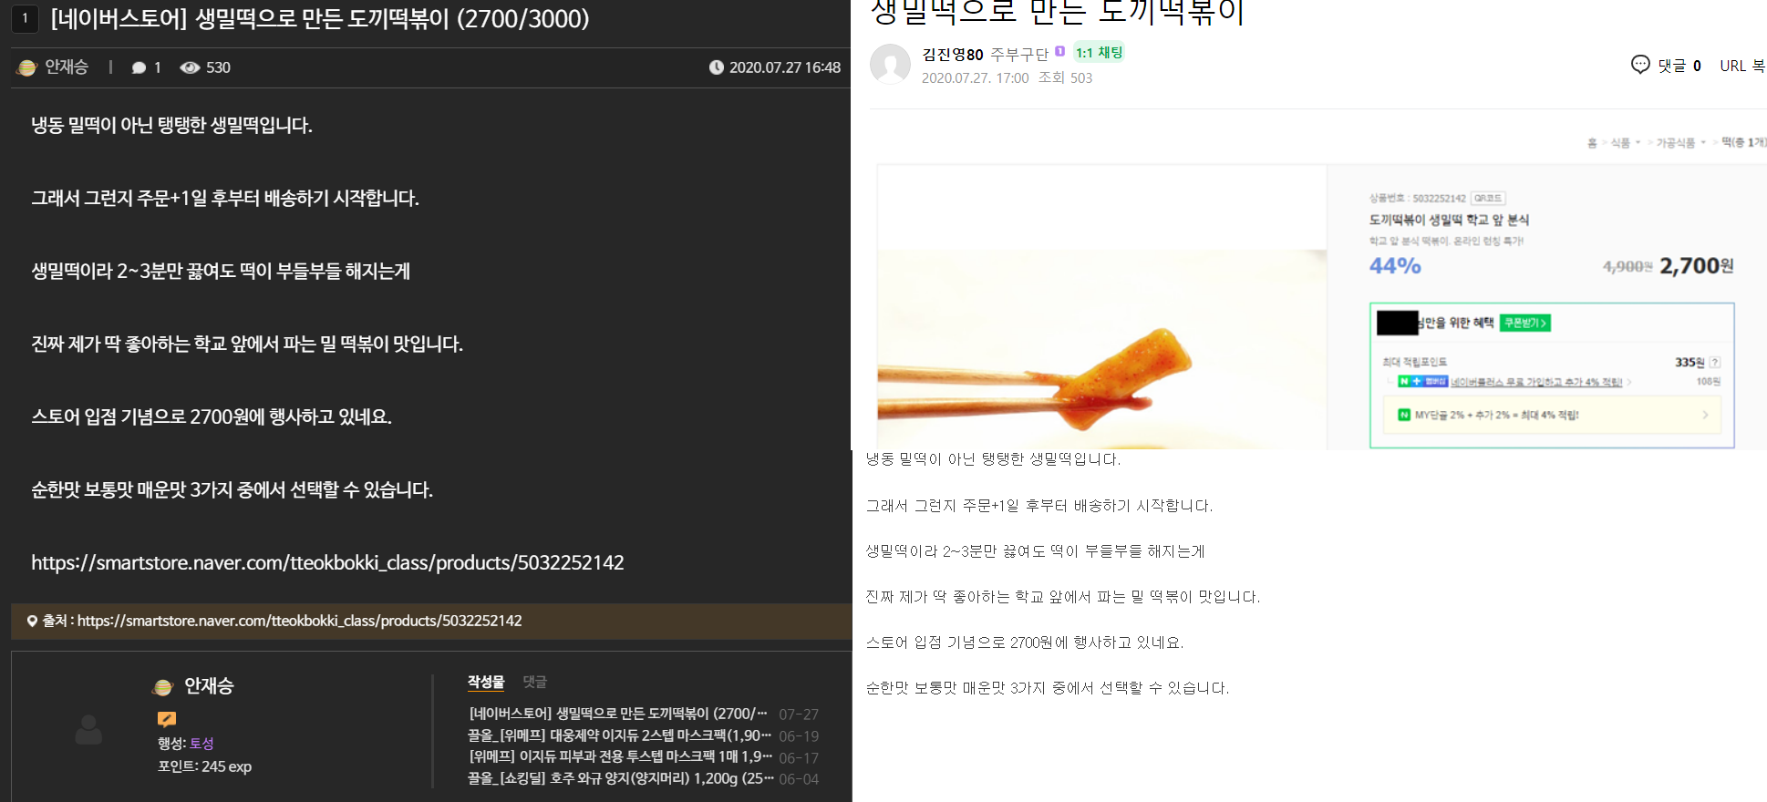The height and width of the screenshot is (802, 1767).
Task: Select the 작성물 tab
Action: (x=486, y=682)
